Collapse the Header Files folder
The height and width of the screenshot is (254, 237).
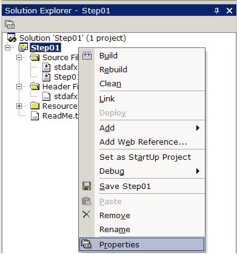point(19,87)
